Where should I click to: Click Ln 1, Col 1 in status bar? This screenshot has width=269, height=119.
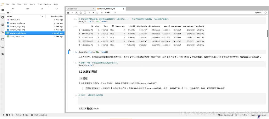(x=244, y=115)
